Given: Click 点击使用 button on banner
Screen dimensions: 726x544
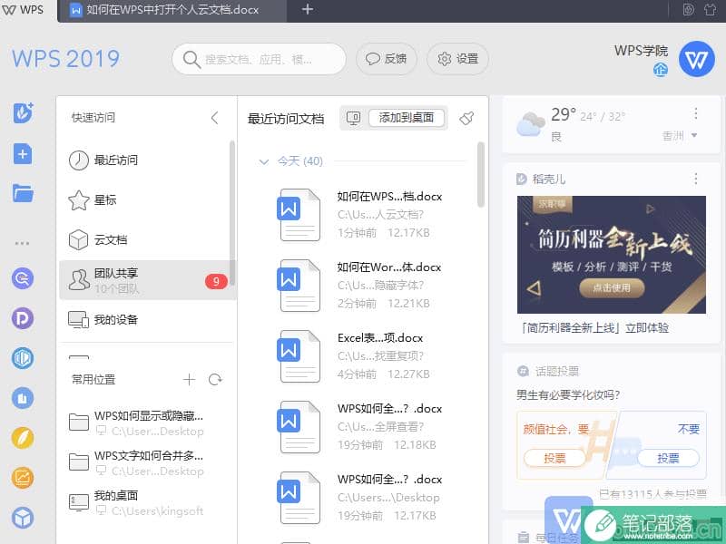Looking at the screenshot, I should tap(612, 287).
